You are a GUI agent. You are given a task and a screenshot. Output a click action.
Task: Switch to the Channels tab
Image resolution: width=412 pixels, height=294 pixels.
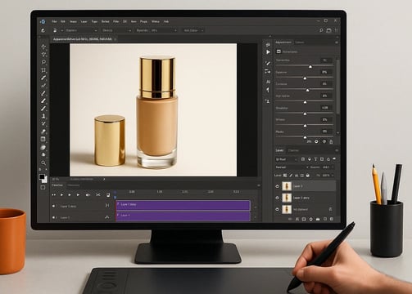294,150
